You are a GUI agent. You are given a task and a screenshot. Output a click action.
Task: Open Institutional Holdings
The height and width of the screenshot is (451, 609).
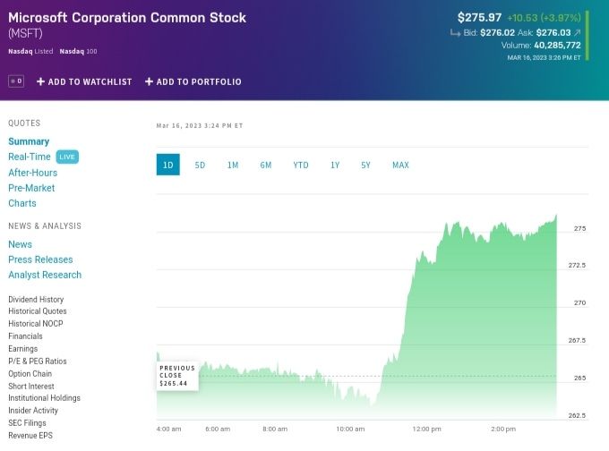[44, 398]
